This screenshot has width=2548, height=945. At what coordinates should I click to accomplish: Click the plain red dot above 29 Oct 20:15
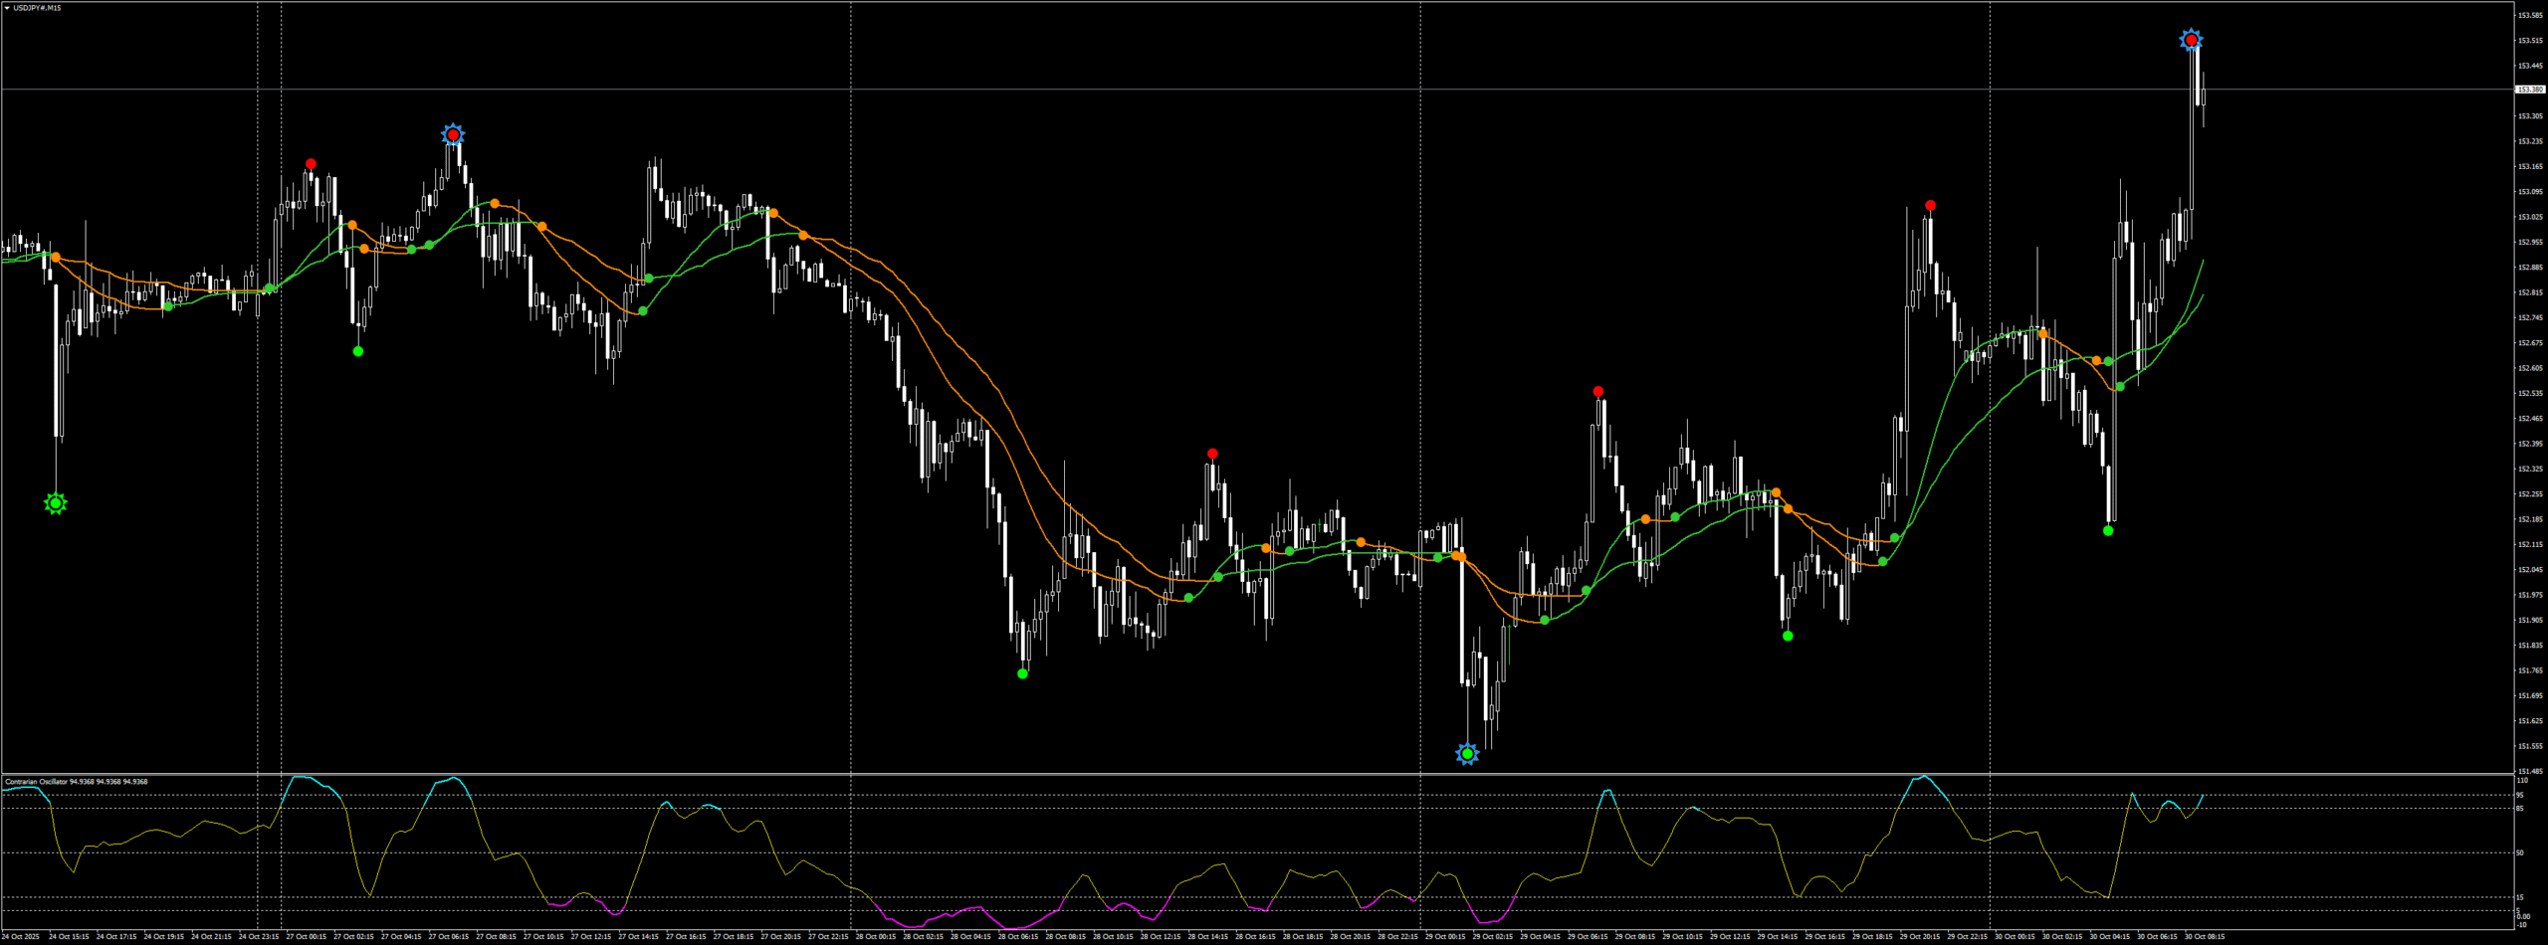pyautogui.click(x=1930, y=205)
